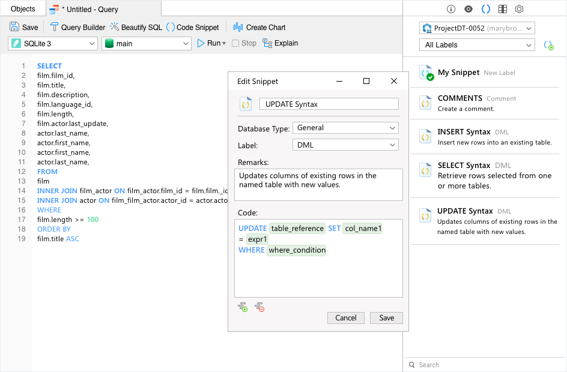The image size is (567, 372).
Task: Click the UPDATE keyword in Code box
Action: pyautogui.click(x=252, y=228)
